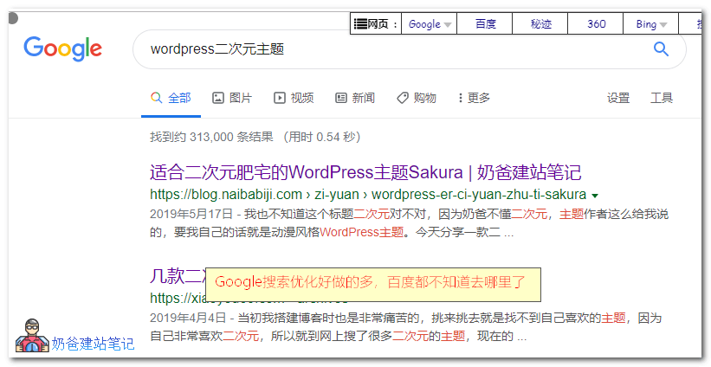711x367 pixels.
Task: Click the 图片 tab image icon
Action: tap(218, 98)
